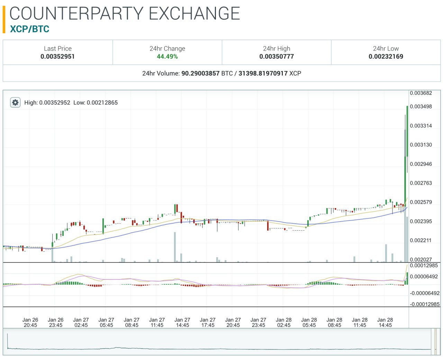Click the Jan 27 20:45 time label

pyautogui.click(x=233, y=322)
